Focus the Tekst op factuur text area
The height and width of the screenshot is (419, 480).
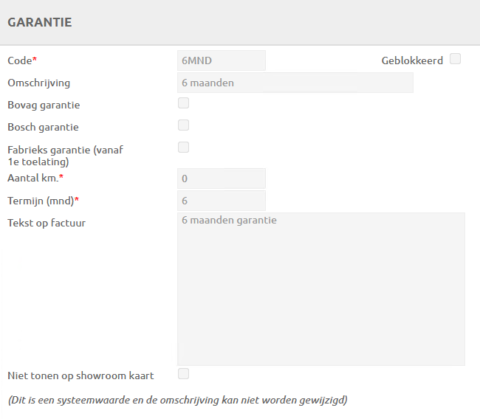[320, 289]
